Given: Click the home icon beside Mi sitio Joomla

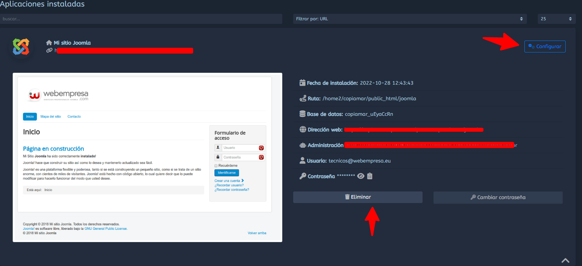Looking at the screenshot, I should (49, 43).
